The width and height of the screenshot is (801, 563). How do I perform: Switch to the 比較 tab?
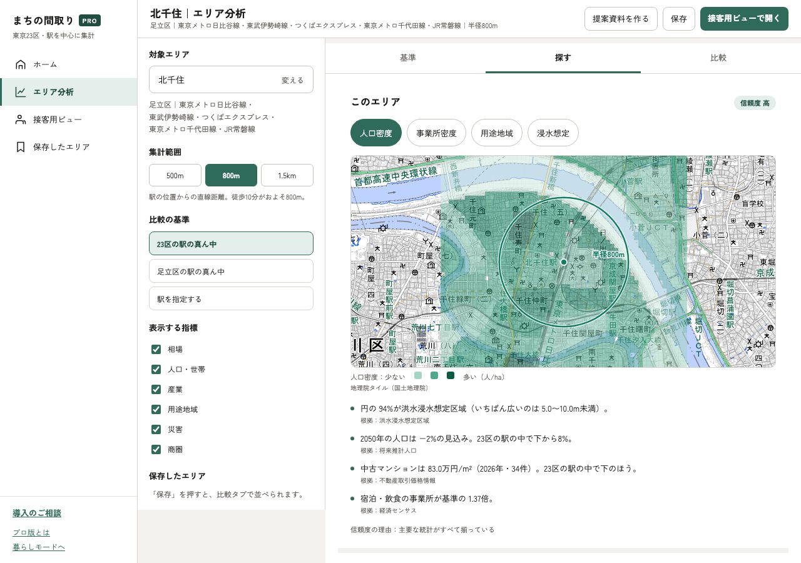[x=718, y=58]
